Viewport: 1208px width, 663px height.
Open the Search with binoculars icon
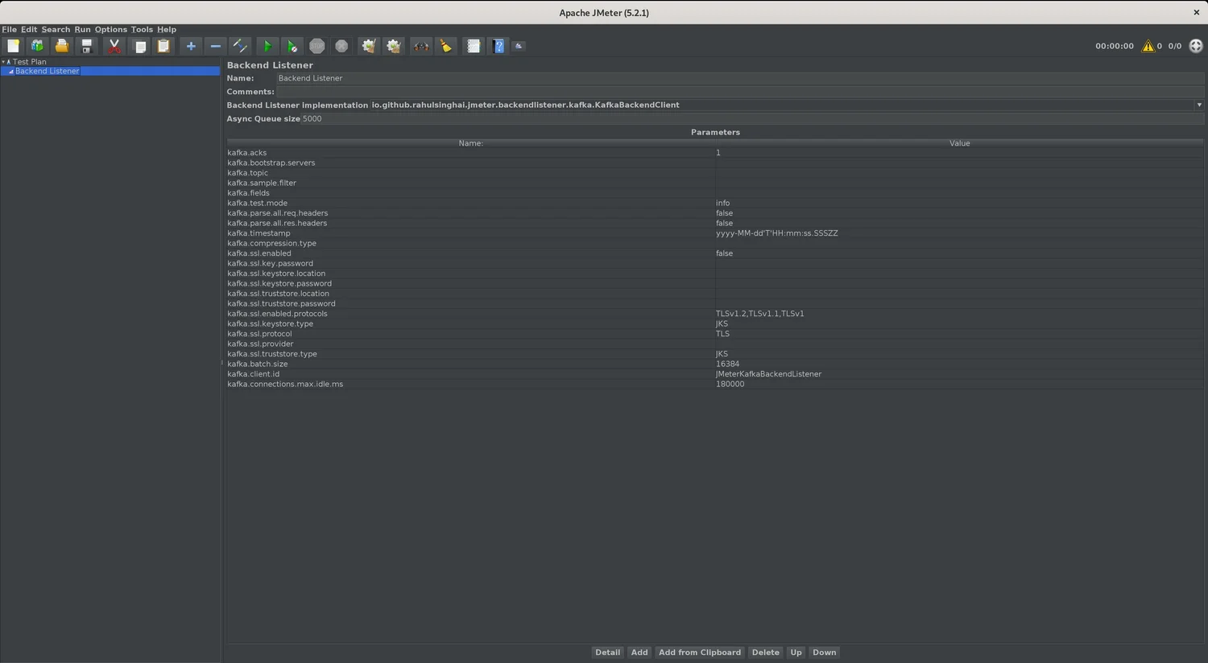point(421,46)
